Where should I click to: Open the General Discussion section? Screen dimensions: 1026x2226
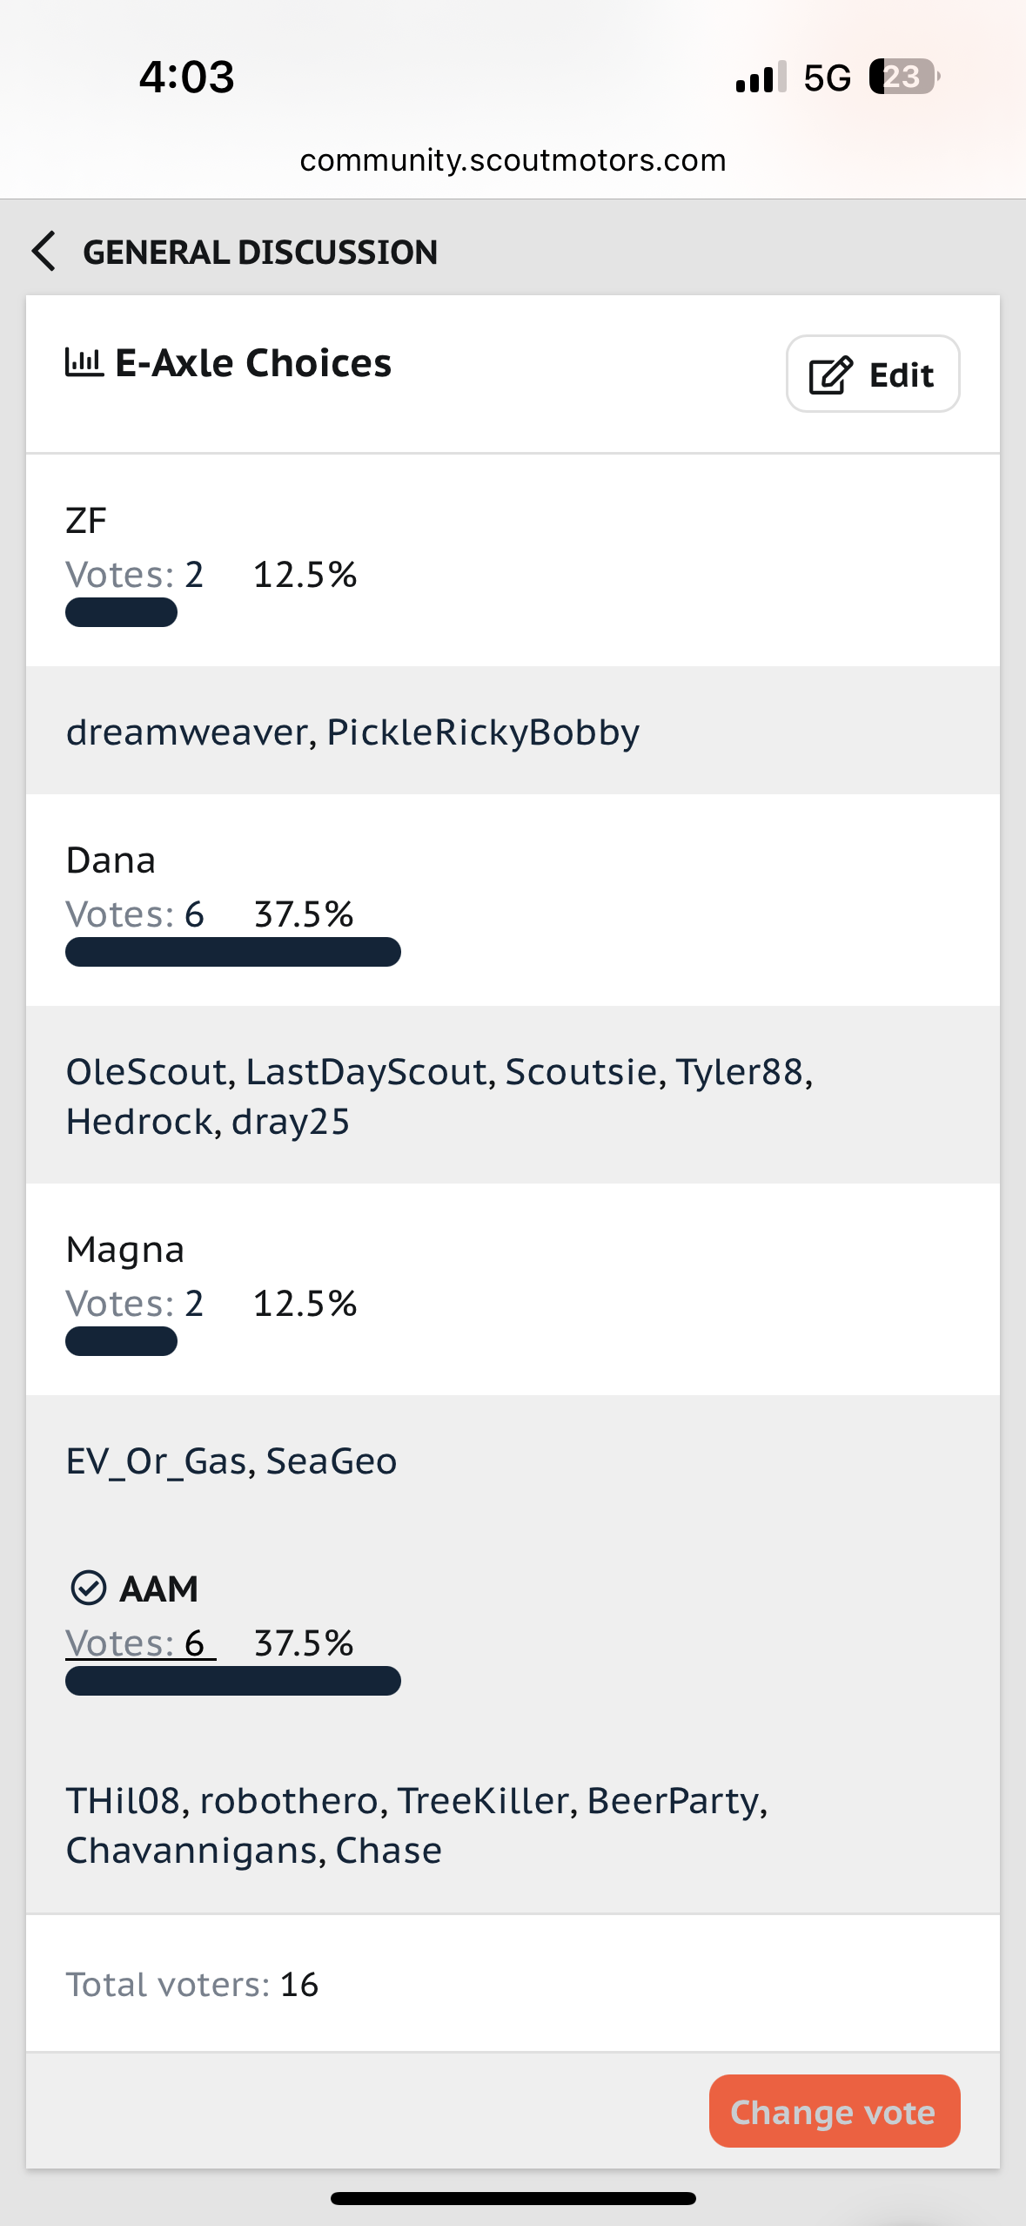tap(260, 252)
